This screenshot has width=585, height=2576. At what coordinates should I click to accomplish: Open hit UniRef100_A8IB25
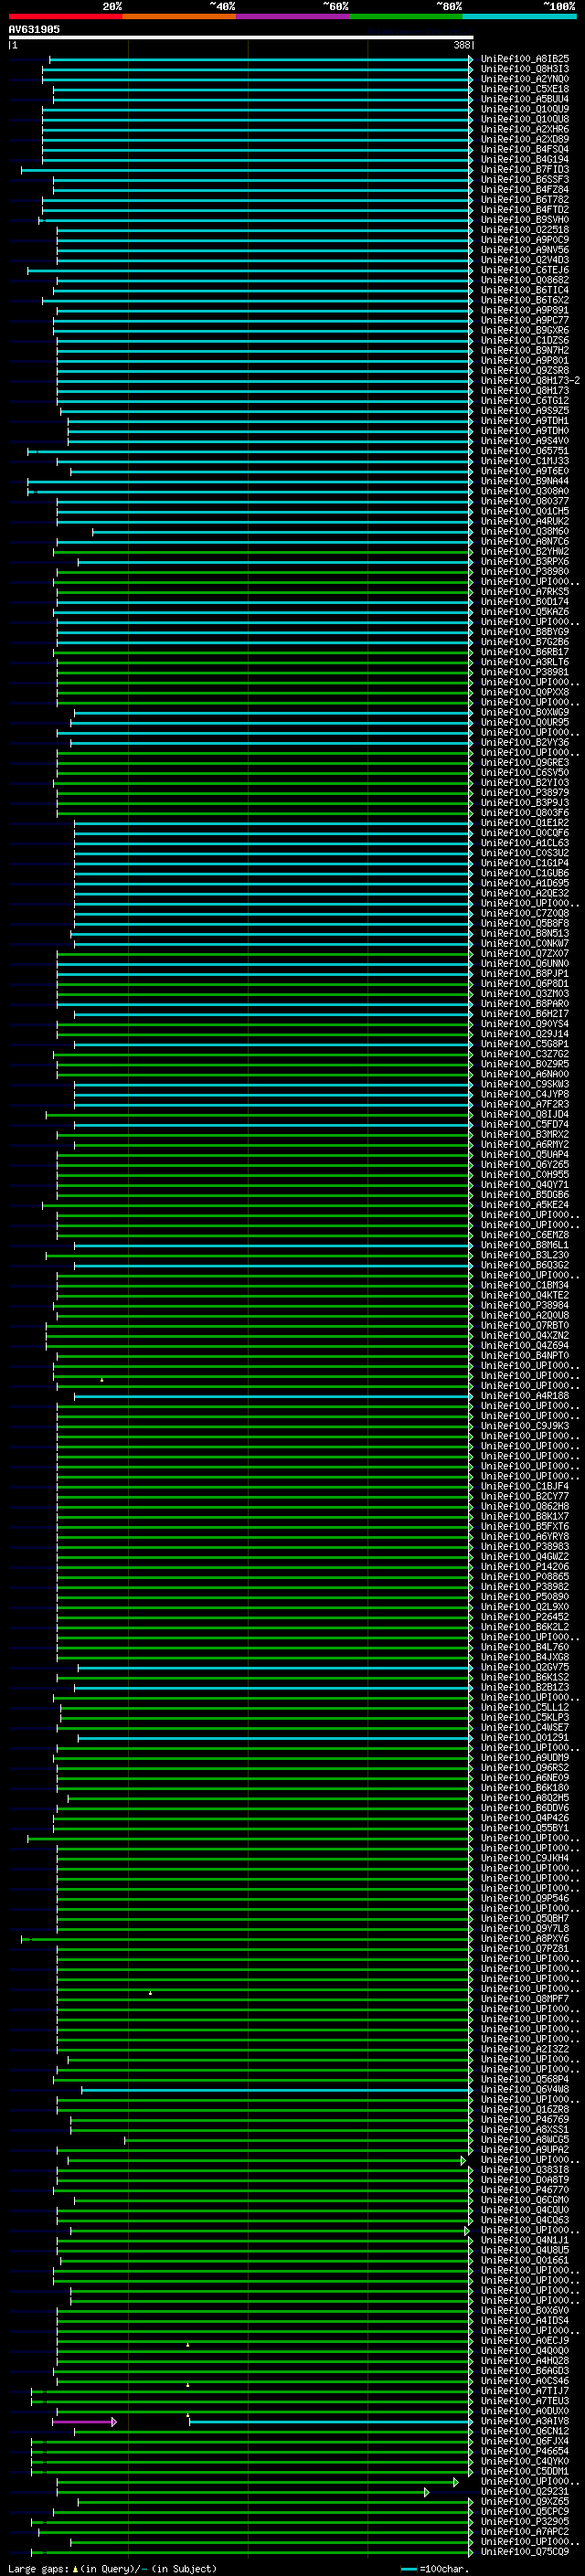525,59
